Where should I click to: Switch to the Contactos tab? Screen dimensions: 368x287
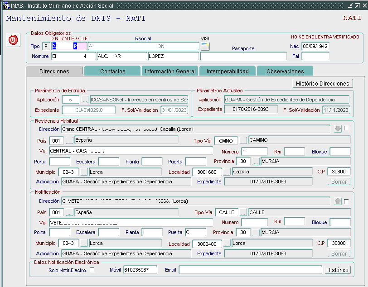pyautogui.click(x=112, y=72)
